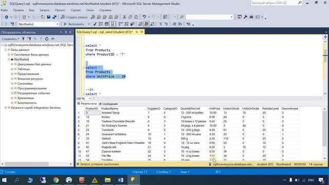Open Chrome from the taskbar

(x=56, y=180)
